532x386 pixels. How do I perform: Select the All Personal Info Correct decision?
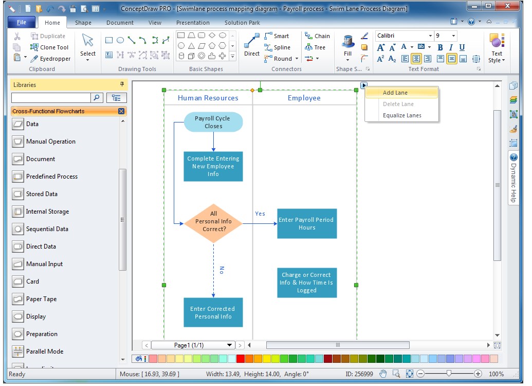click(x=213, y=223)
